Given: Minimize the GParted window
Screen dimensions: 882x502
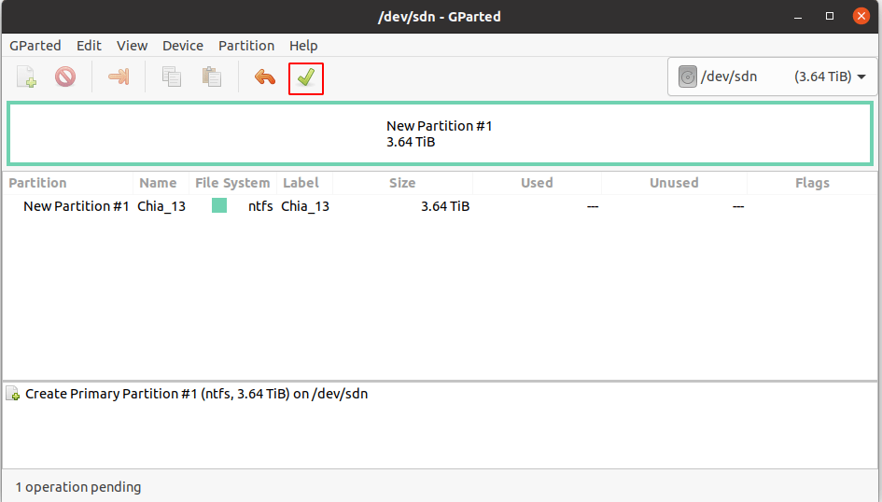Looking at the screenshot, I should (x=798, y=16).
